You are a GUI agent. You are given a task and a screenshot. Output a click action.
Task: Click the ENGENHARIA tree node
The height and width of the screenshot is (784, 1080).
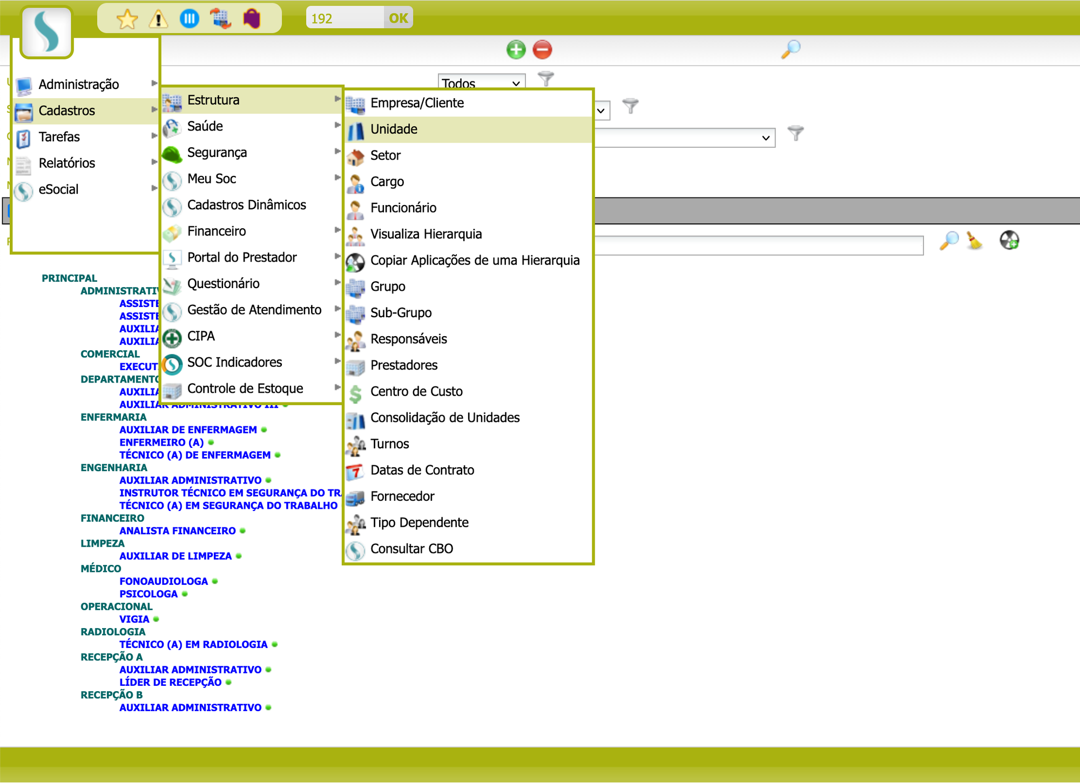[x=113, y=468]
